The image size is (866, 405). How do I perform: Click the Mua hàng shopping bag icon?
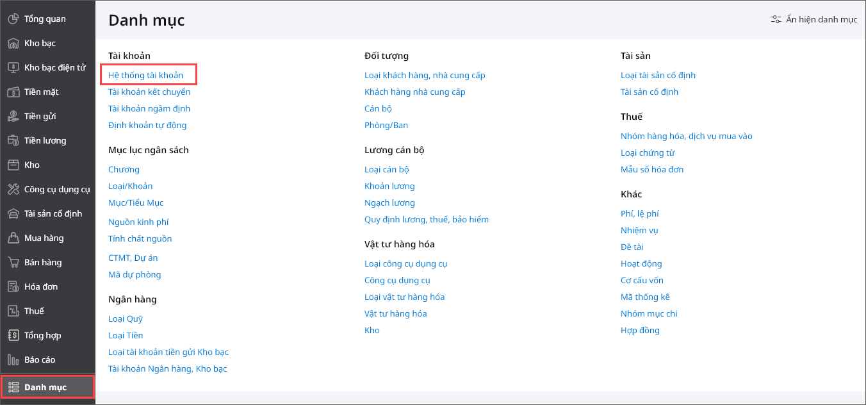[13, 238]
